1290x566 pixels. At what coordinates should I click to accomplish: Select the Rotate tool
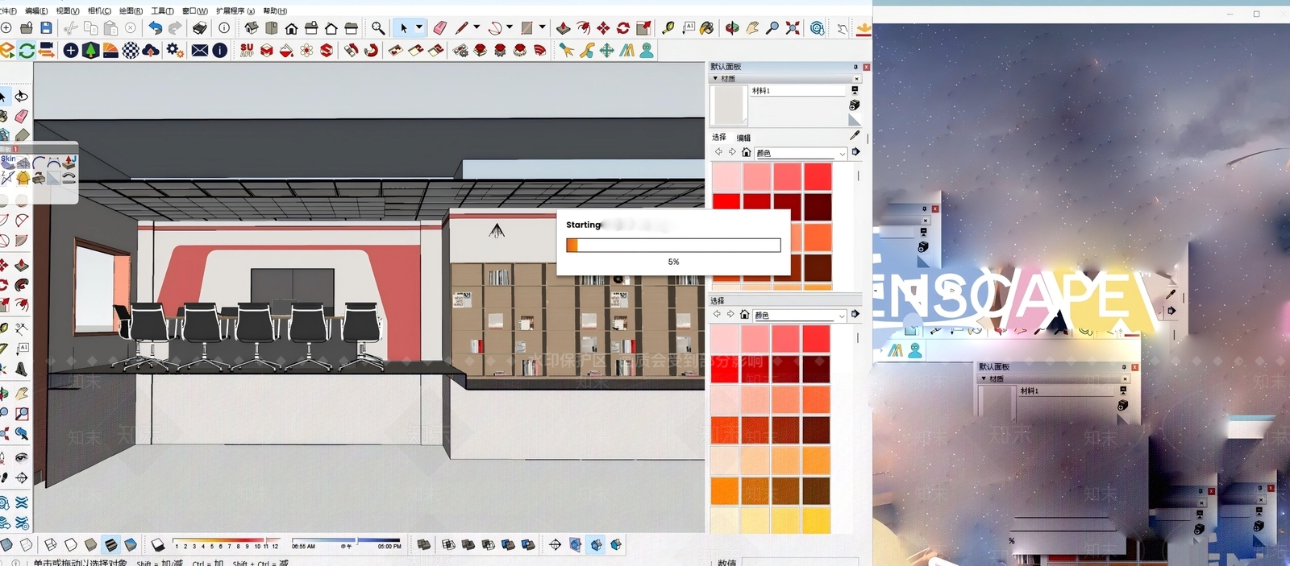(x=623, y=28)
